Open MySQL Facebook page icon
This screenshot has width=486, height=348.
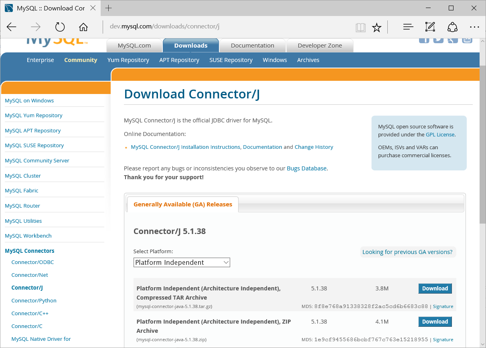coord(424,40)
